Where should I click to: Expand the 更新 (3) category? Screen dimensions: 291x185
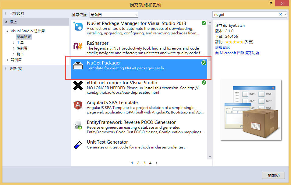click(x=6, y=68)
